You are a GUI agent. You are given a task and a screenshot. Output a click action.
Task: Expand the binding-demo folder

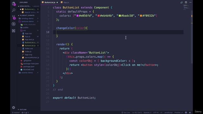click(x=27, y=18)
